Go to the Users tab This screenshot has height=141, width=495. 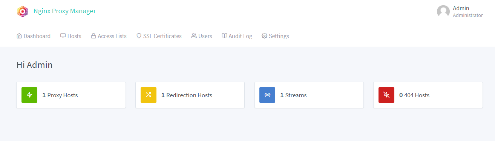(x=202, y=36)
